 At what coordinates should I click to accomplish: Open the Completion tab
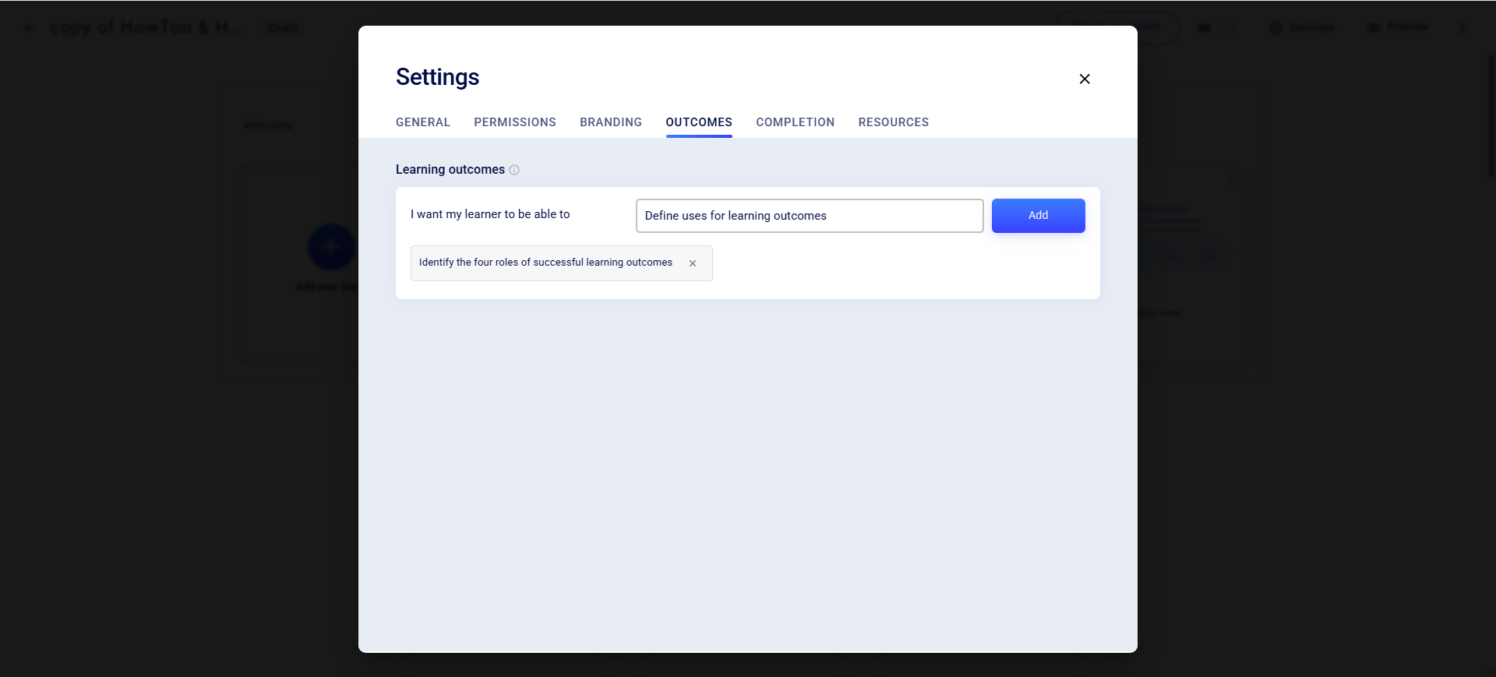795,122
